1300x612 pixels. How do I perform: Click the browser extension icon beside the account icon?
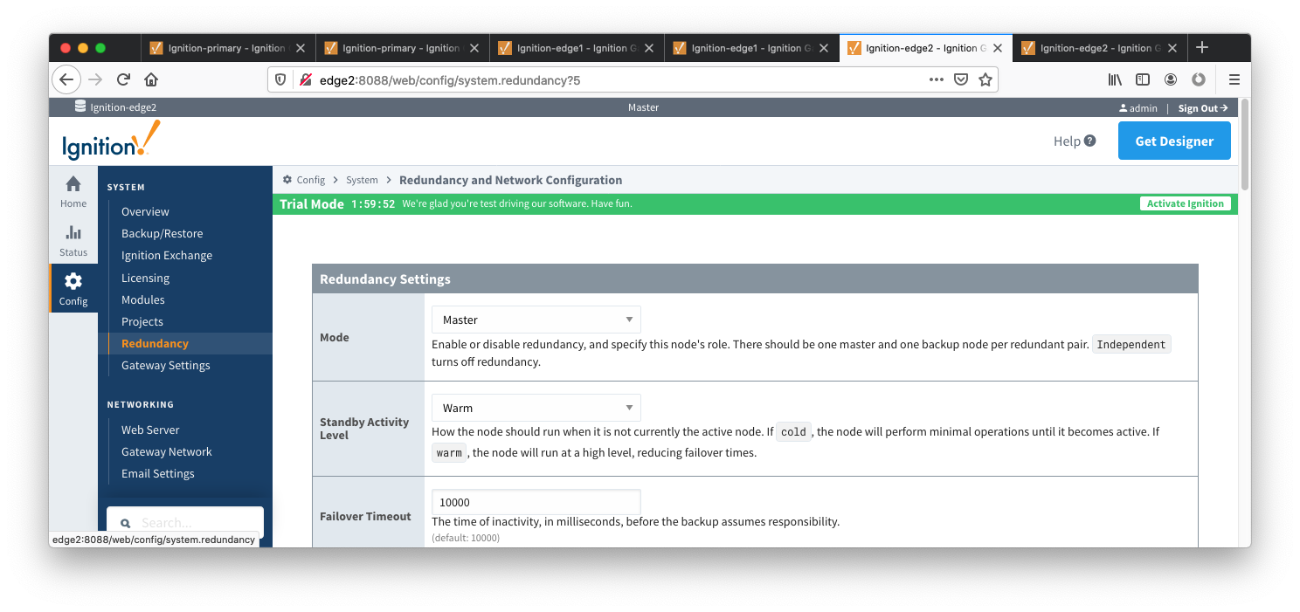click(1199, 79)
